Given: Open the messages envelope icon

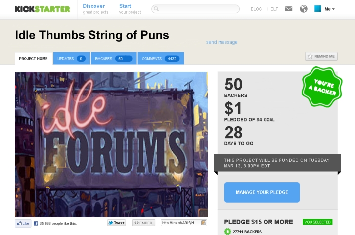Looking at the screenshot, I should 289,9.
